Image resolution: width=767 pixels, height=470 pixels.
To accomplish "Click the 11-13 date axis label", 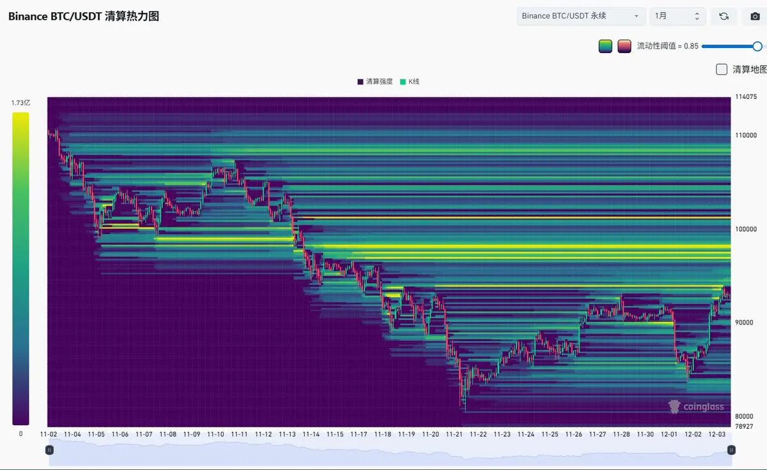I will (x=288, y=434).
